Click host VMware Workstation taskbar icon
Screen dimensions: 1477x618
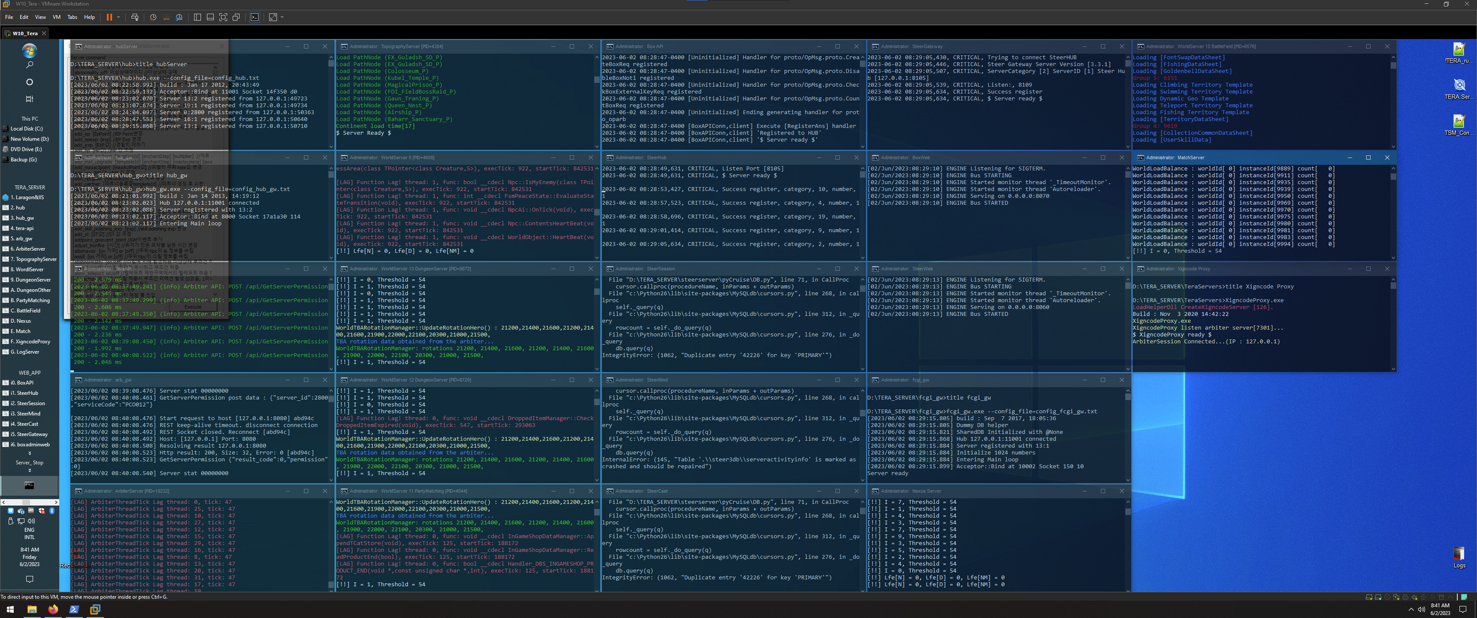[95, 609]
